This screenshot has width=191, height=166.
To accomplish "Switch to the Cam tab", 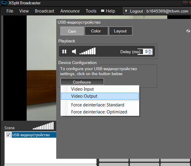I will (72, 31).
